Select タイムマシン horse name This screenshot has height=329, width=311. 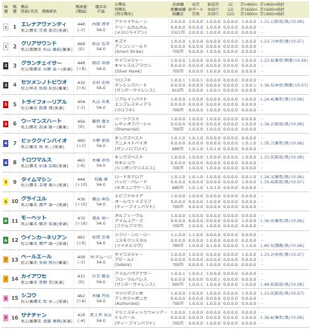click(36, 179)
